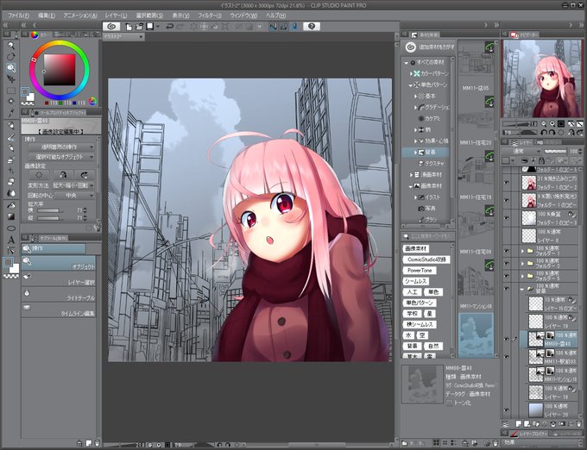
Task: Select the Zoom magnifier tool
Action: point(11,46)
